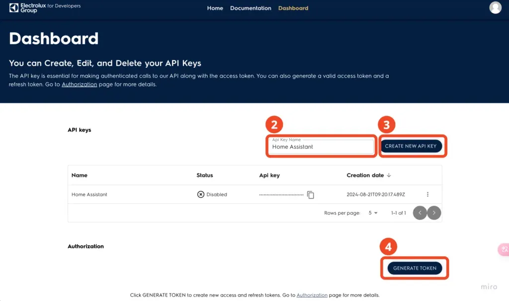Screen dimensions: 509x301
Task: Select the Dashboard tab
Action: pyautogui.click(x=293, y=8)
